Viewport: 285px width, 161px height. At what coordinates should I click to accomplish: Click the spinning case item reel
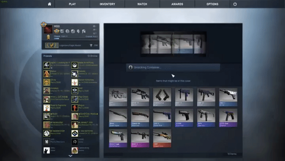173,44
